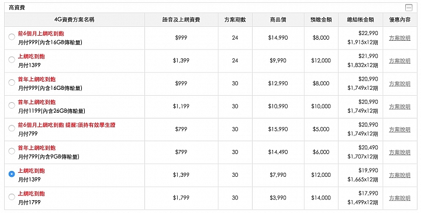View 方案說明 for the $12,990 item plan

[400, 83]
